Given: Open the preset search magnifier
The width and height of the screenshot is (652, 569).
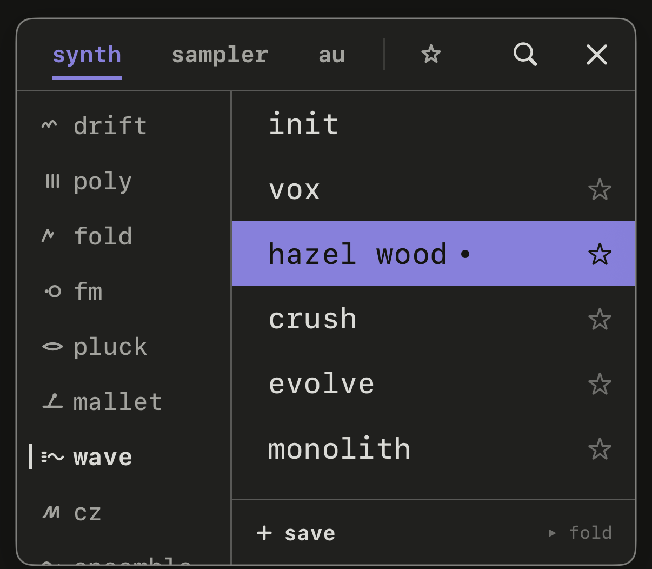Looking at the screenshot, I should click(x=525, y=55).
